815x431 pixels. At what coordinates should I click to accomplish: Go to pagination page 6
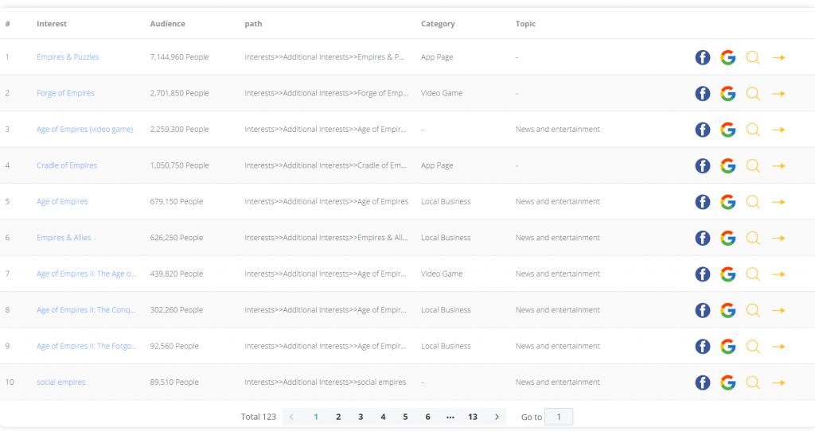click(427, 417)
